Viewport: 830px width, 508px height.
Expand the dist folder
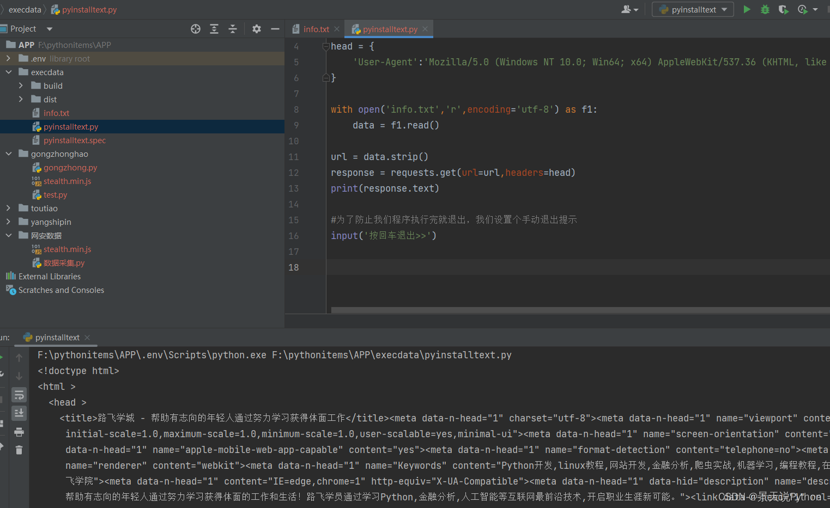(21, 99)
